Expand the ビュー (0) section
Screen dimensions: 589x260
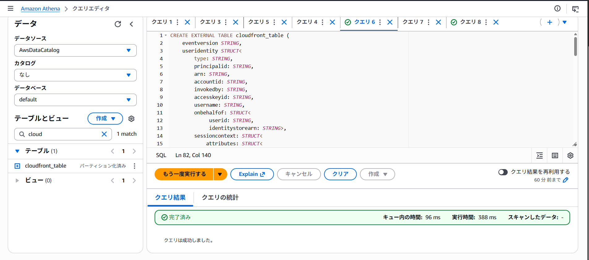(17, 181)
